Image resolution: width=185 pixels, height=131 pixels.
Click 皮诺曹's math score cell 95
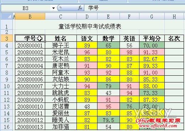109,106
